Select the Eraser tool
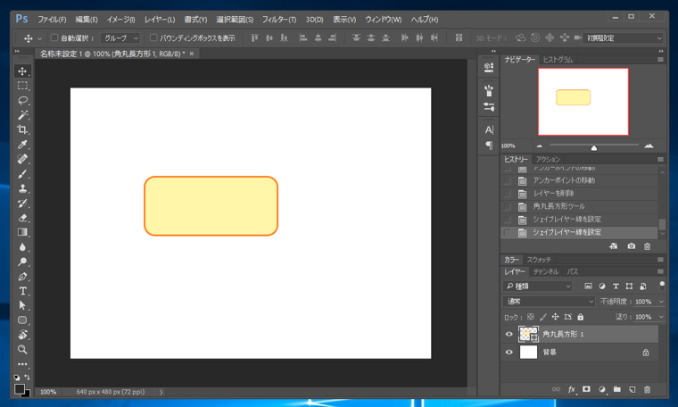Screen dimensions: 678x407 (22, 218)
